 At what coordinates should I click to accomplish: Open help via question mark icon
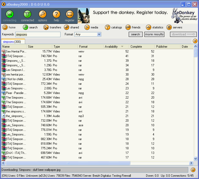click(56, 14)
